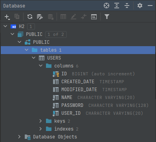Expand the keys folder
This screenshot has width=156, height=142.
click(x=40, y=121)
